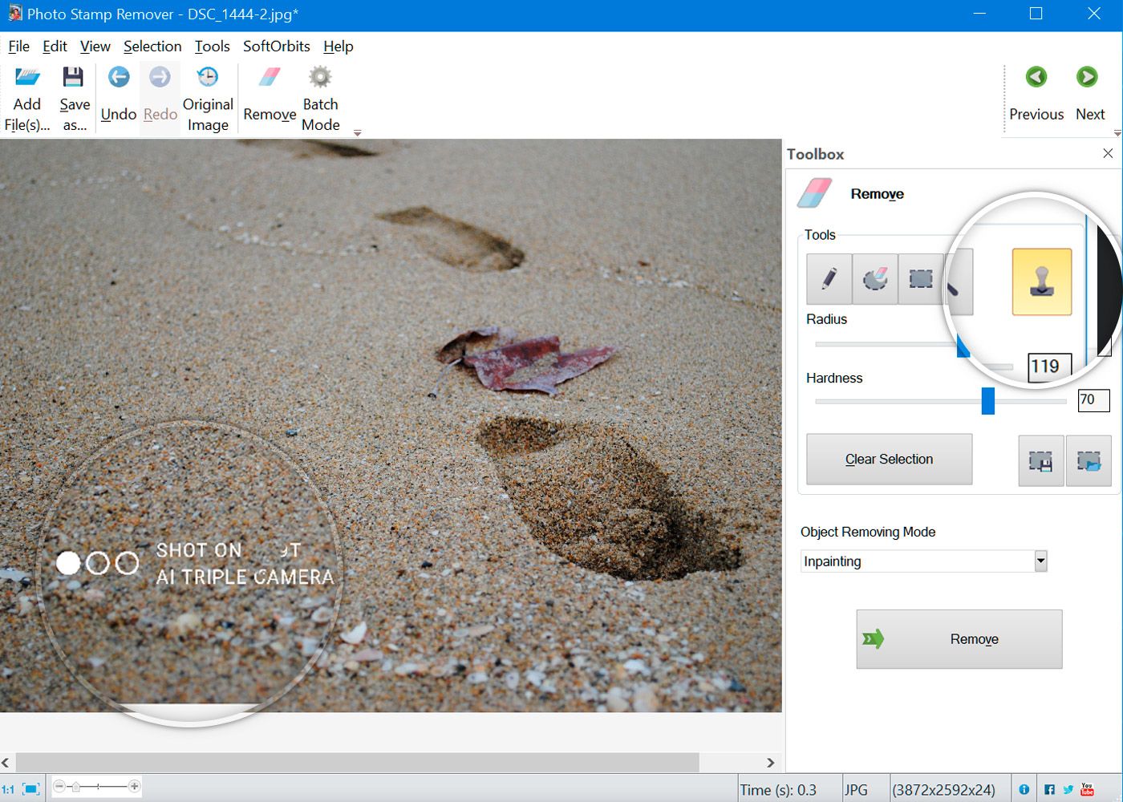Select the rectangular selection tool
This screenshot has width=1123, height=802.
(920, 278)
